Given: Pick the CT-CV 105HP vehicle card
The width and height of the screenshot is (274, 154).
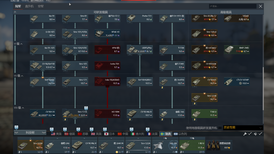Looking at the screenshot, I should click(237, 82).
